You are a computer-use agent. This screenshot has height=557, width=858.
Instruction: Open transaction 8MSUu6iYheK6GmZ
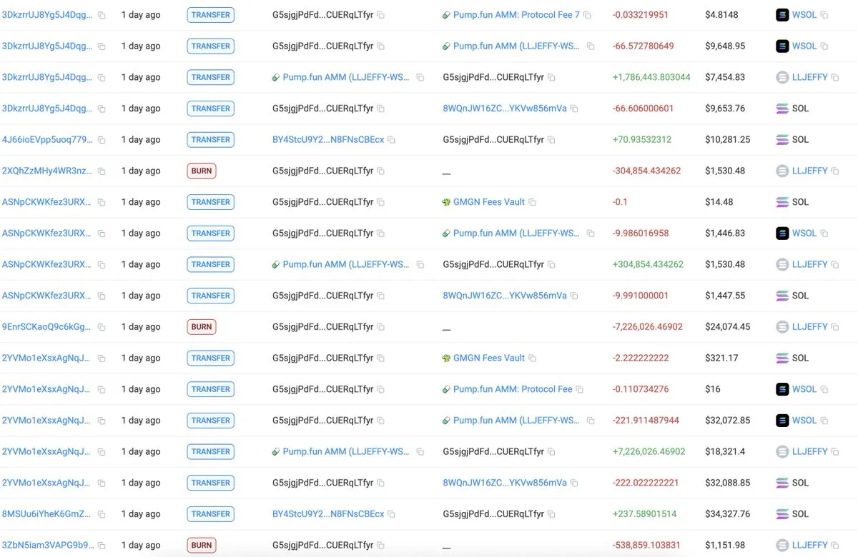pyautogui.click(x=47, y=514)
